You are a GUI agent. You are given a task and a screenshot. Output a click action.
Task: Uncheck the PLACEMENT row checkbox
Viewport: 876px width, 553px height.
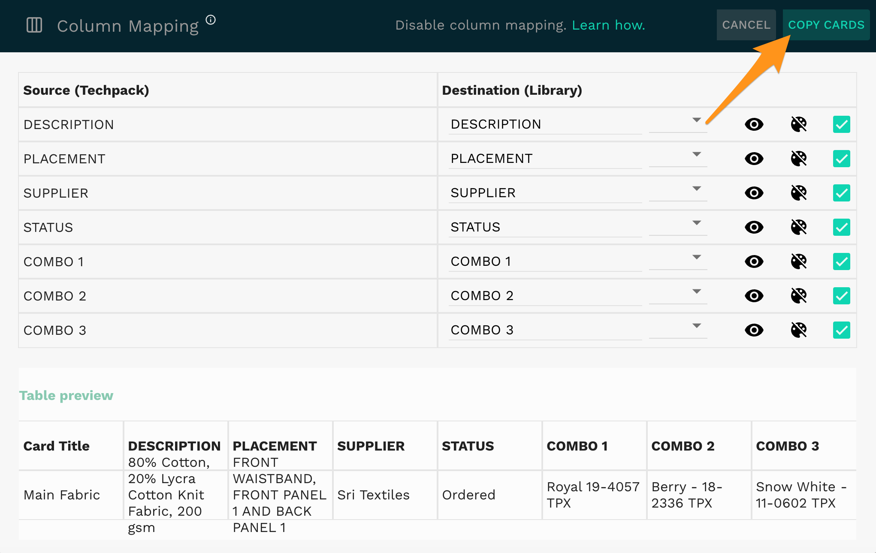(841, 159)
